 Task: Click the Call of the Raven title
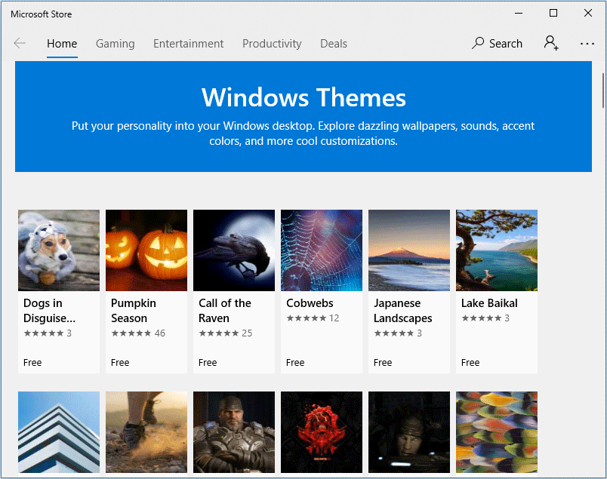(x=225, y=311)
